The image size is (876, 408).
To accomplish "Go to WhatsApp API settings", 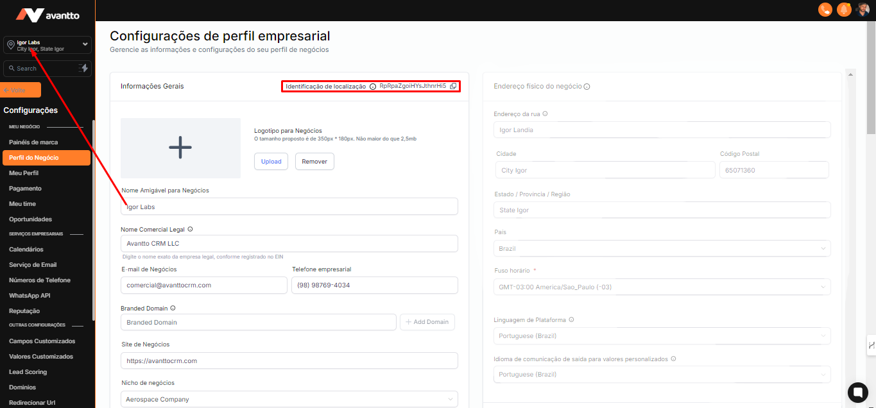I will pos(30,295).
